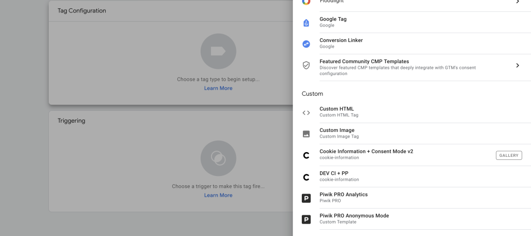Open Featured Community CMP Templates title
The image size is (531, 236).
click(364, 62)
